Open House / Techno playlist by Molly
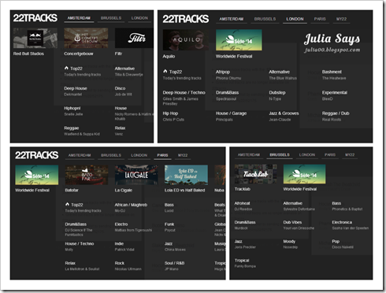386x293 pixels. click(x=80, y=247)
